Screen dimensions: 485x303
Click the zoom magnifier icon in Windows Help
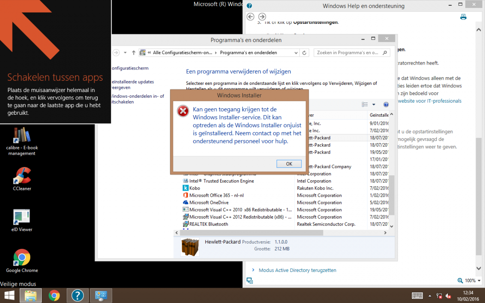(460, 280)
